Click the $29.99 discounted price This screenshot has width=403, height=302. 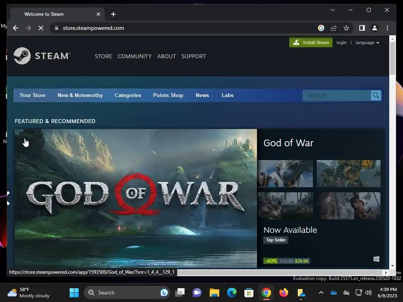point(301,261)
